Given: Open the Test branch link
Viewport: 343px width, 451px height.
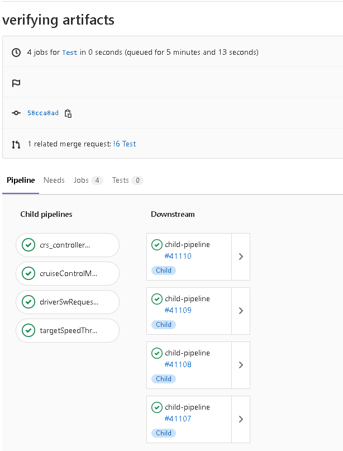Looking at the screenshot, I should [x=70, y=53].
